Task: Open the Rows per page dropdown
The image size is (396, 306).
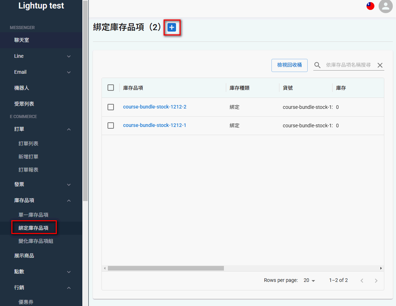Action: click(309, 280)
